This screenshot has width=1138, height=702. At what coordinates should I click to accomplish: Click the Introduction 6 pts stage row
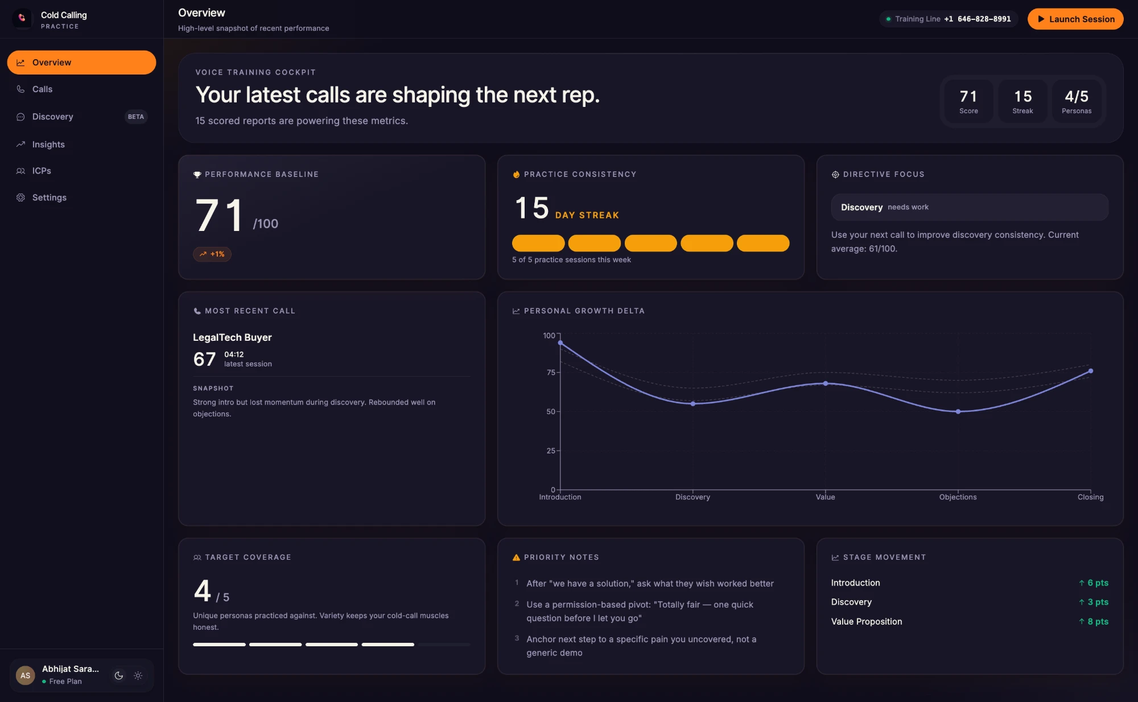970,583
